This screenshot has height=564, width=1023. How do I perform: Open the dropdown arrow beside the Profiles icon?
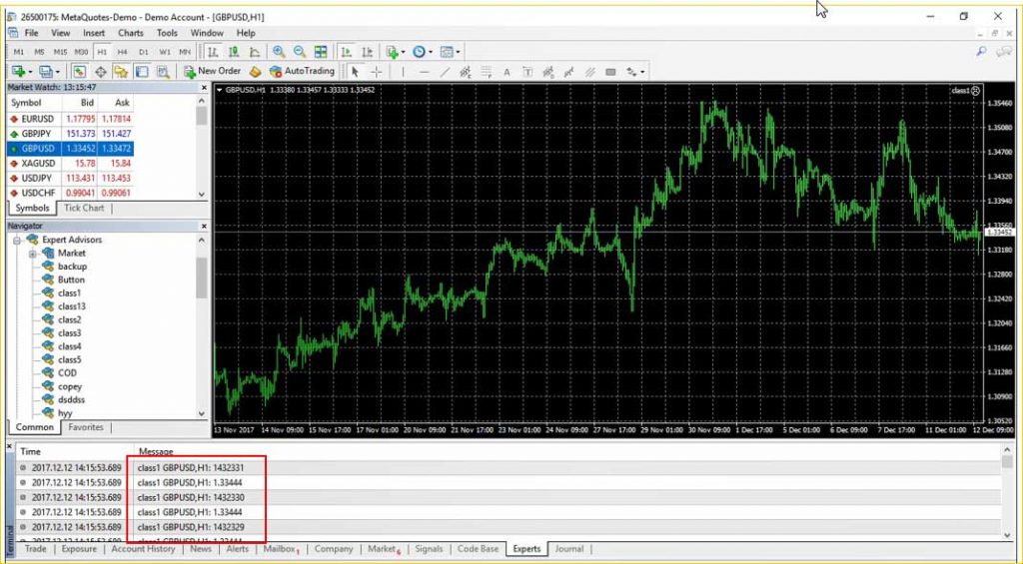[x=57, y=73]
